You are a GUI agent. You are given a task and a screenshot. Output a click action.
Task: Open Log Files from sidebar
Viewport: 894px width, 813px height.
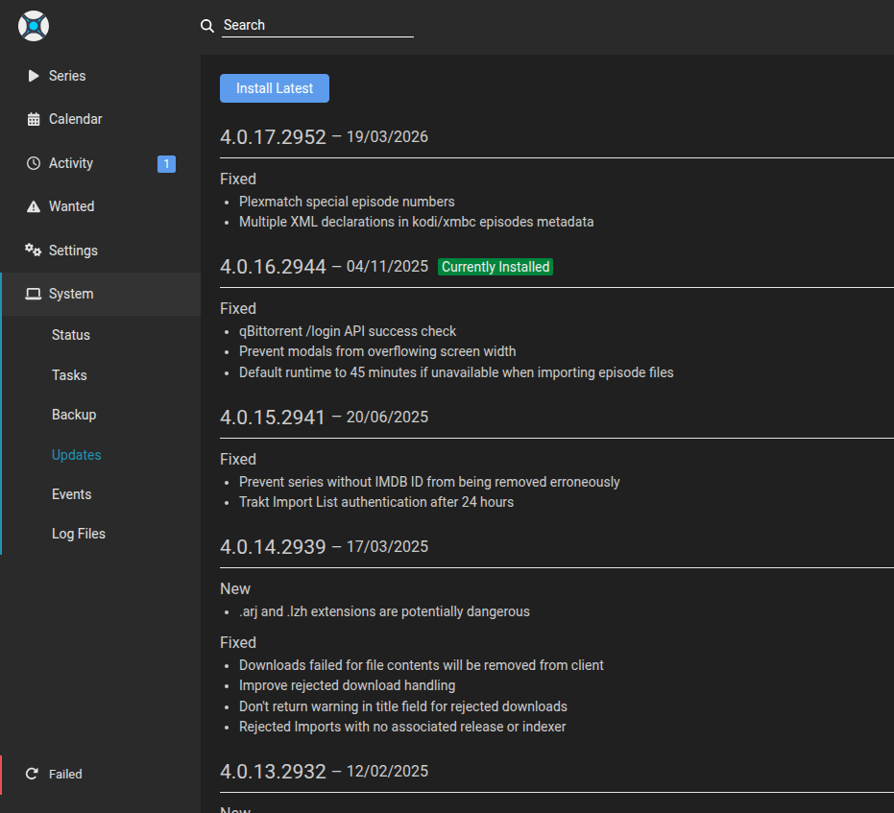79,534
